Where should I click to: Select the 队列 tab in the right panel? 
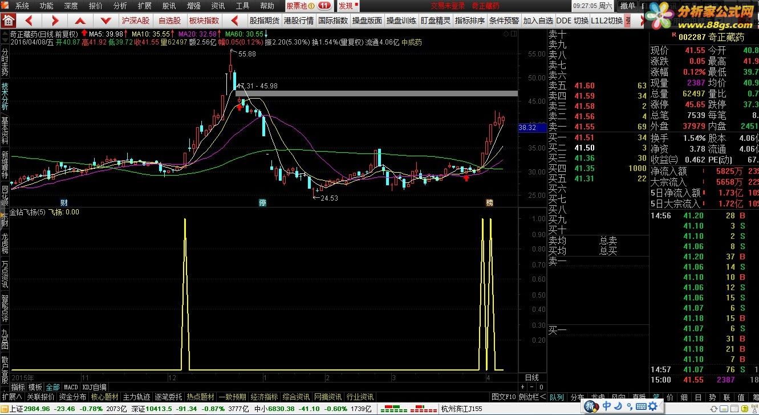click(x=557, y=397)
